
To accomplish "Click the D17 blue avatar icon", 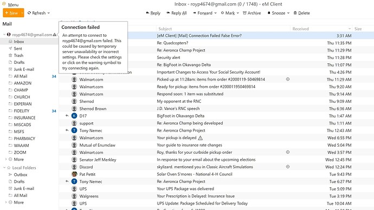I will (74, 116).
